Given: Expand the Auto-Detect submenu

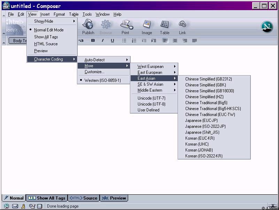Looking at the screenshot, I should point(104,60).
